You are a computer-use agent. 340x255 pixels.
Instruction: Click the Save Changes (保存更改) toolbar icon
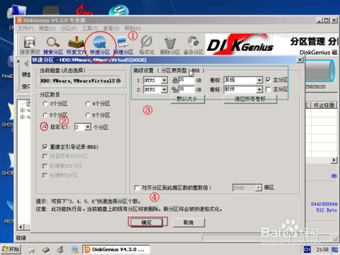point(29,46)
